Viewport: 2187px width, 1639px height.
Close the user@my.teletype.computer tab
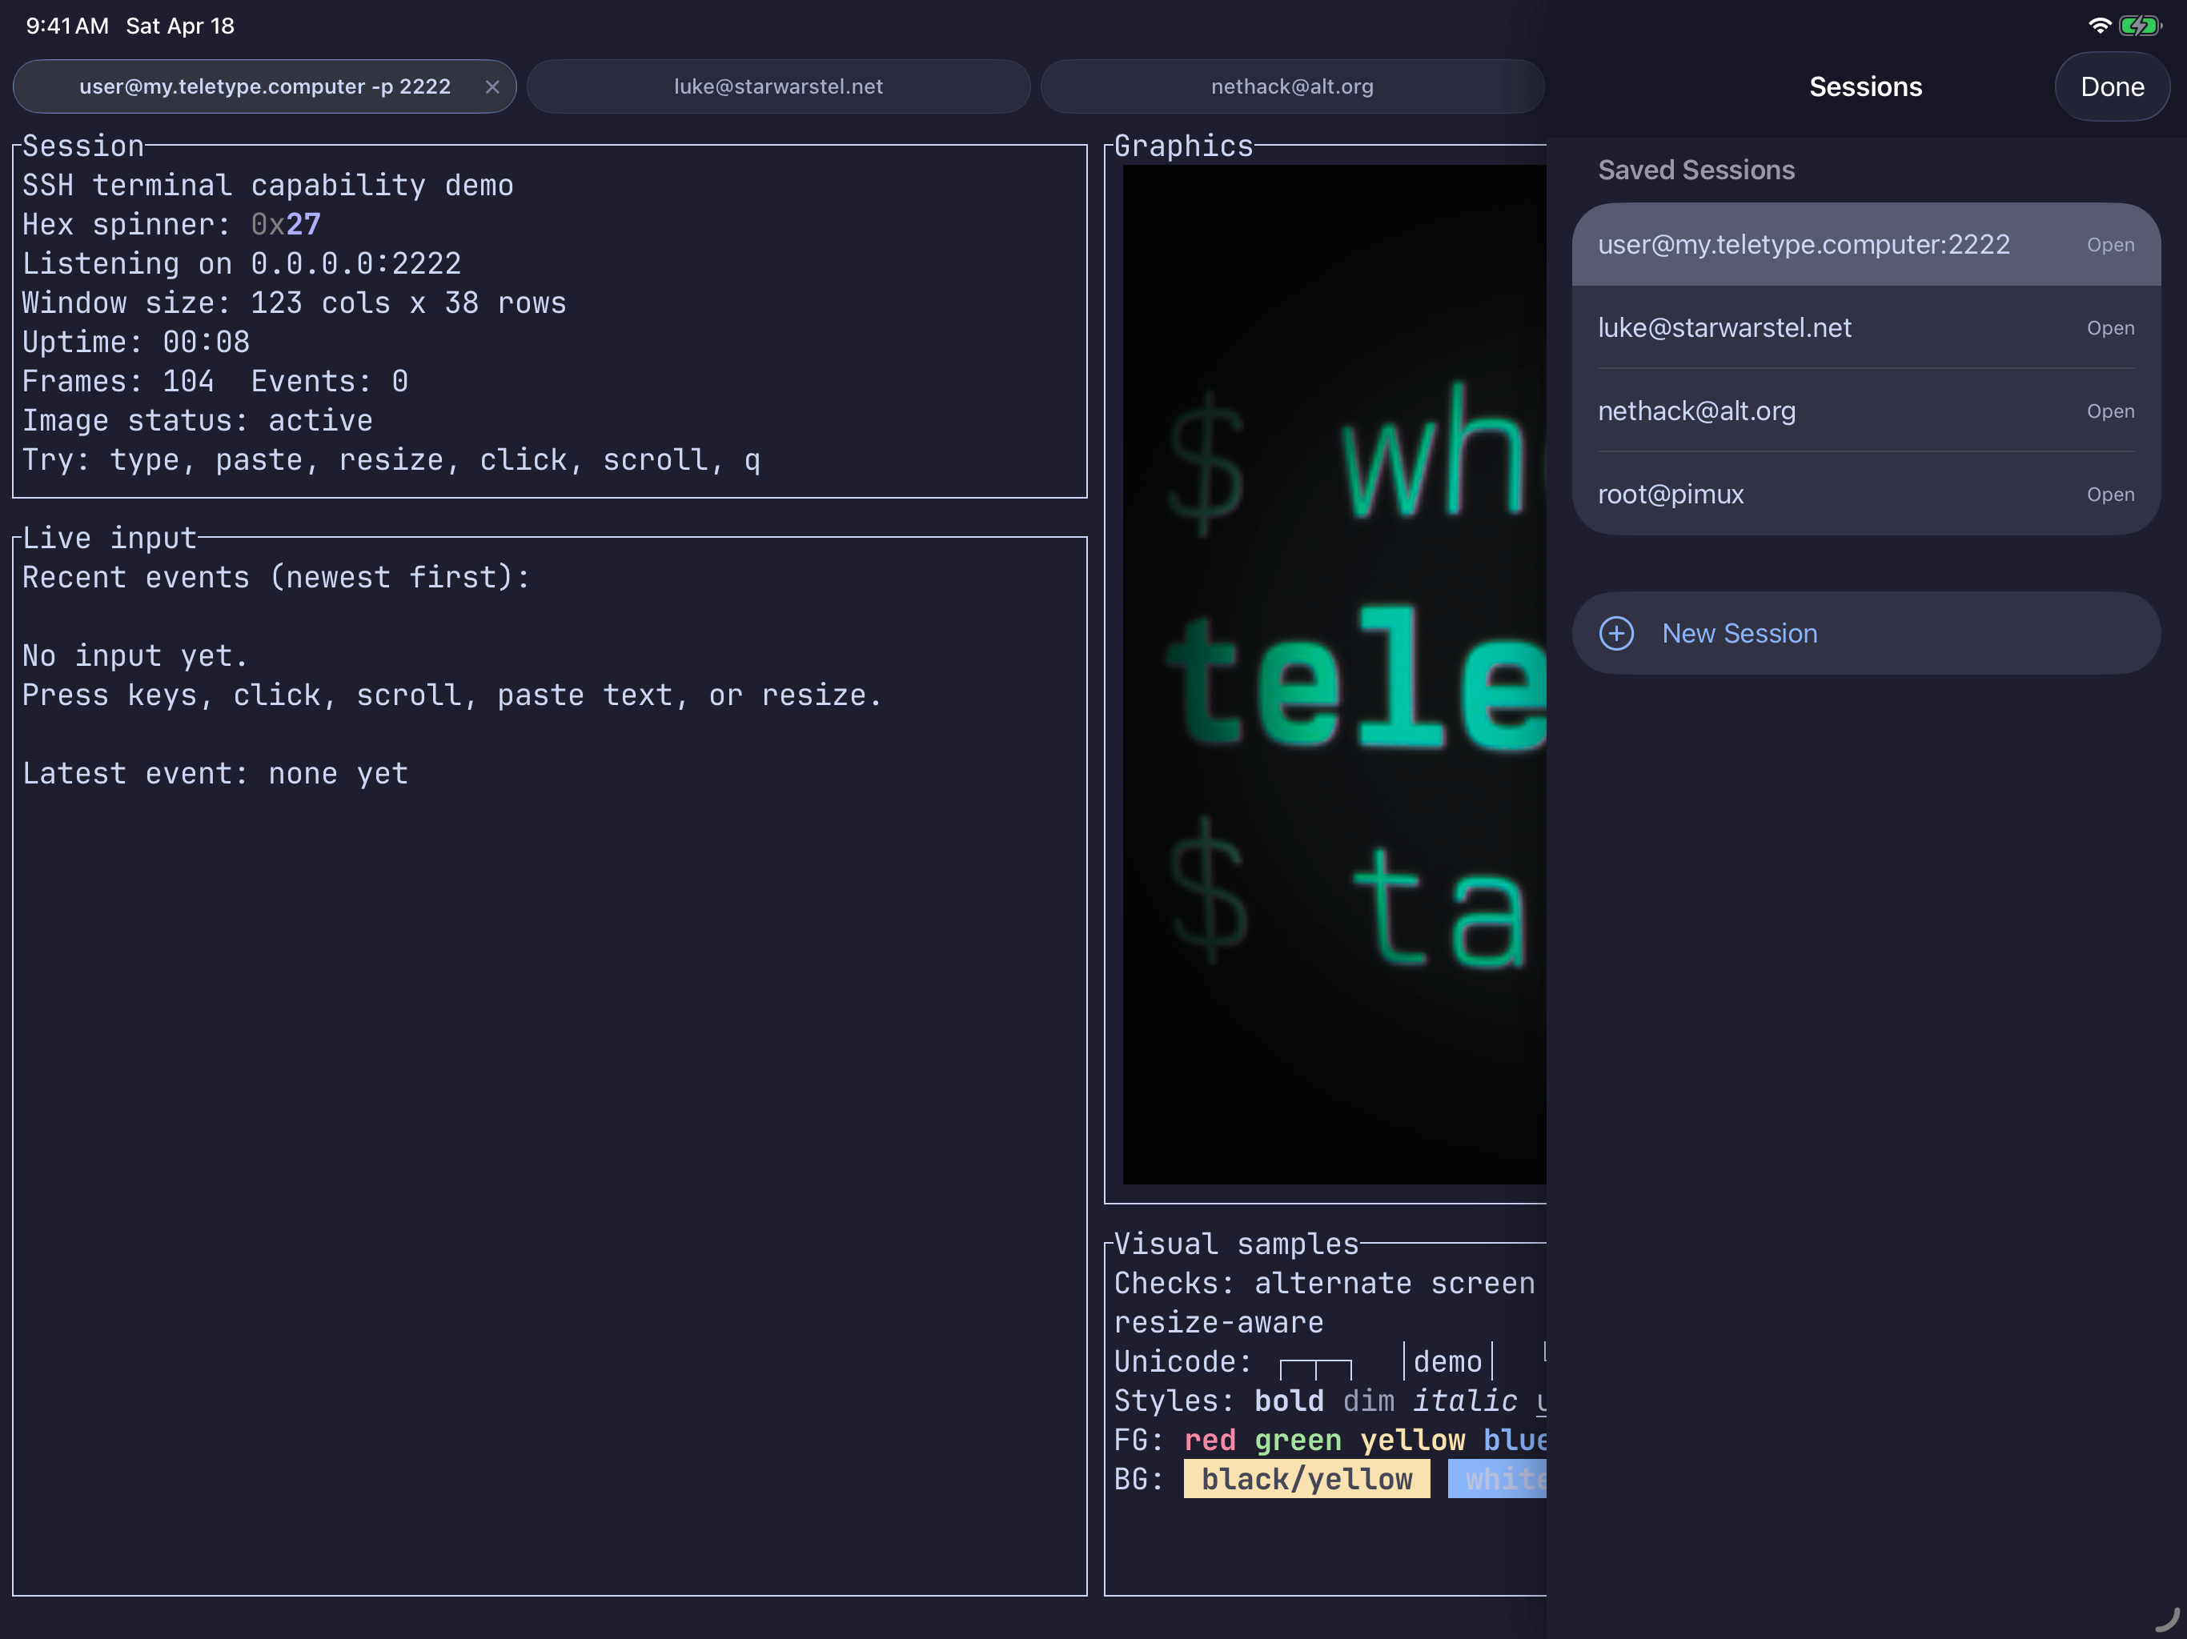click(x=492, y=87)
